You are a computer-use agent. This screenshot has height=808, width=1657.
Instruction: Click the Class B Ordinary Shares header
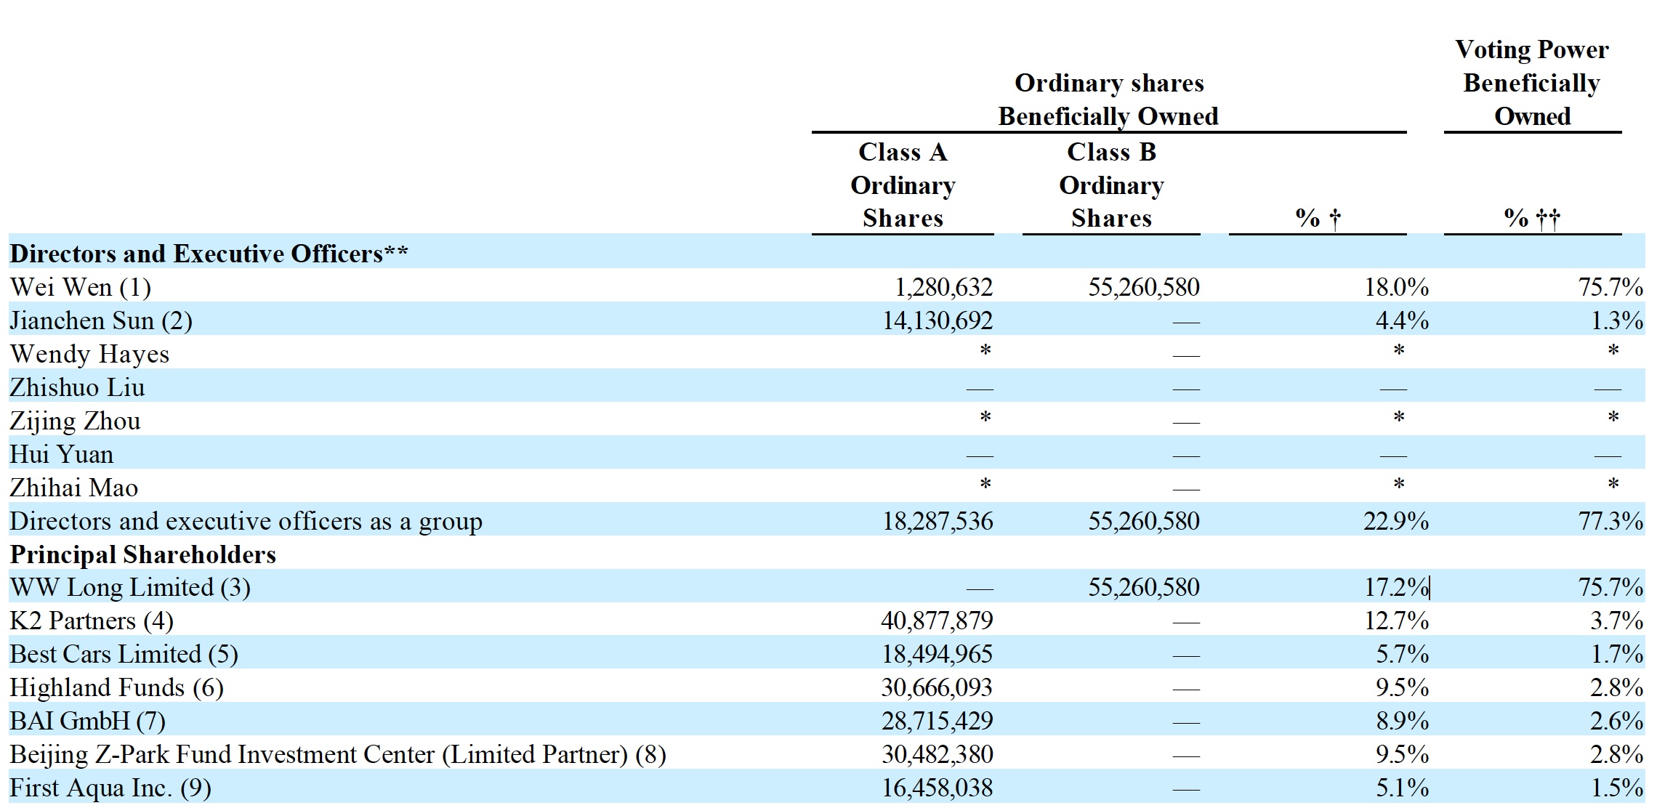click(1110, 185)
